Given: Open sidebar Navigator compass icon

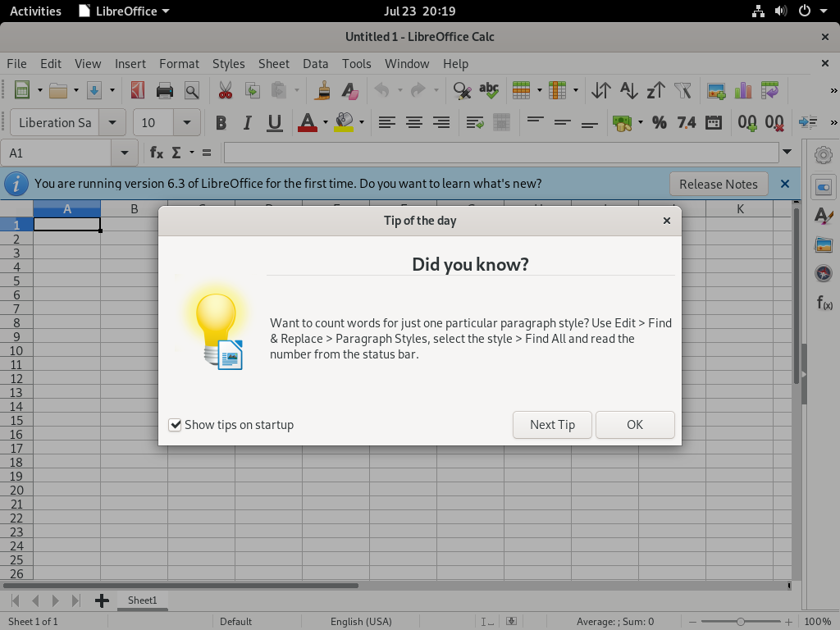Looking at the screenshot, I should point(824,274).
